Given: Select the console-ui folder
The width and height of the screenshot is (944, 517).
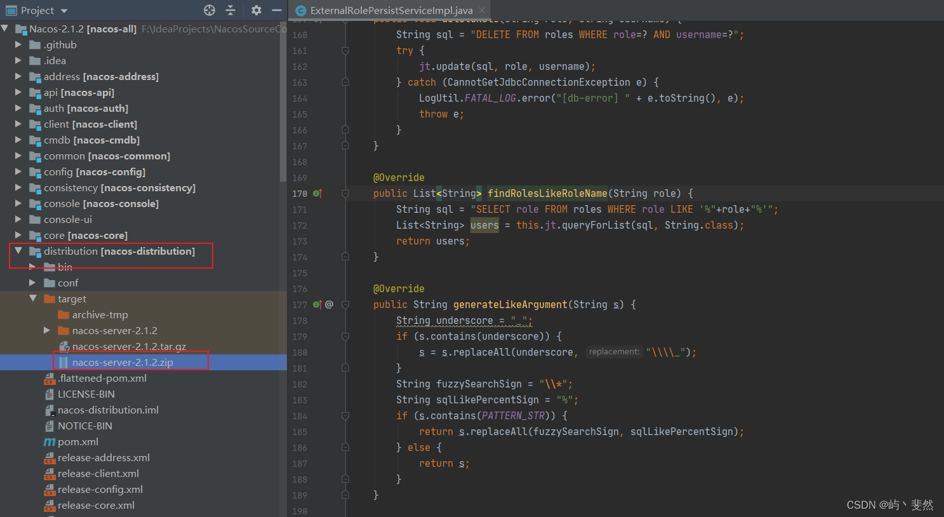Looking at the screenshot, I should click(68, 219).
